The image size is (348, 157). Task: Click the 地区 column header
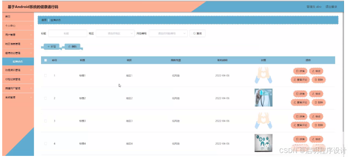(129, 60)
